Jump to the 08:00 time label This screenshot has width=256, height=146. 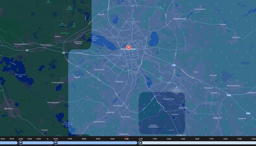click(84, 139)
